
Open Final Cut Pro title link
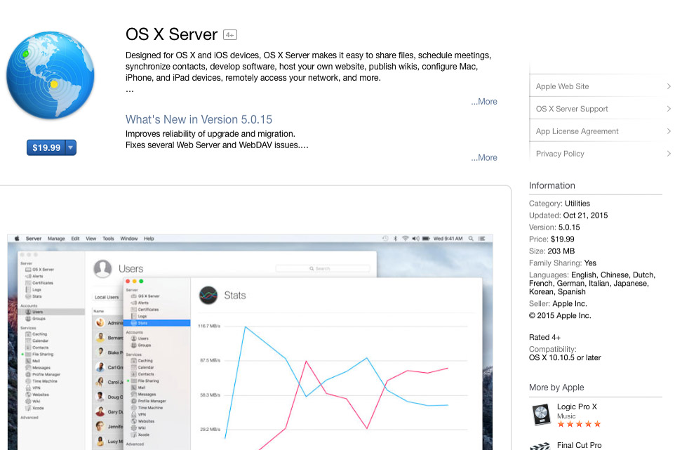coord(579,445)
